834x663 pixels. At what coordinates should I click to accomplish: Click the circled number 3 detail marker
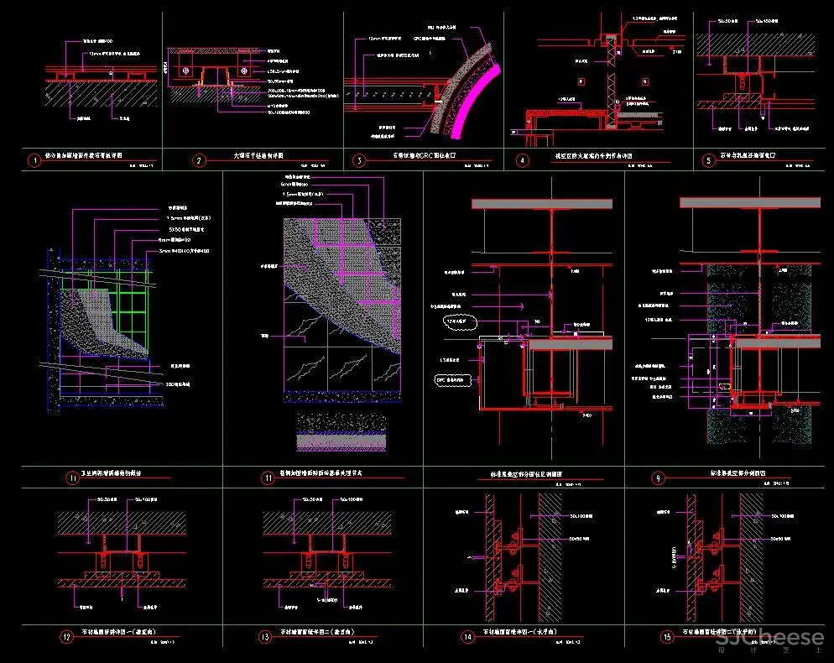click(359, 159)
